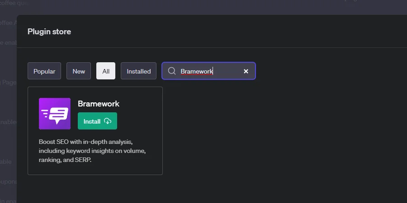The width and height of the screenshot is (407, 203).
Task: Click the Bramework description starting "Boost SEO"
Action: pos(92,151)
